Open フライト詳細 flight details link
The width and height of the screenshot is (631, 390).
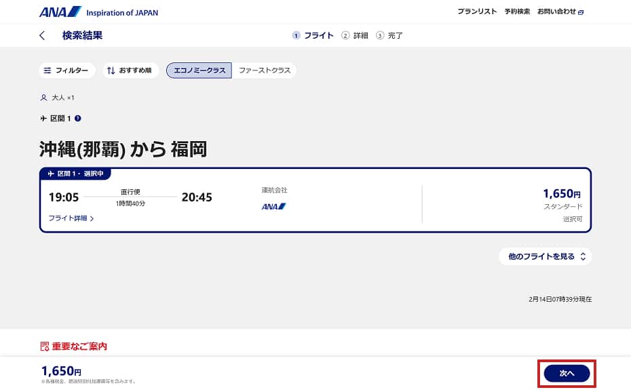pos(71,218)
